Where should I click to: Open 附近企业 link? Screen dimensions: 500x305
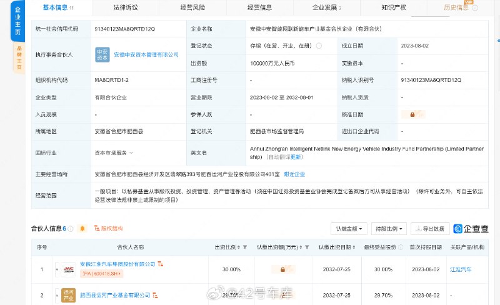pos(294,174)
